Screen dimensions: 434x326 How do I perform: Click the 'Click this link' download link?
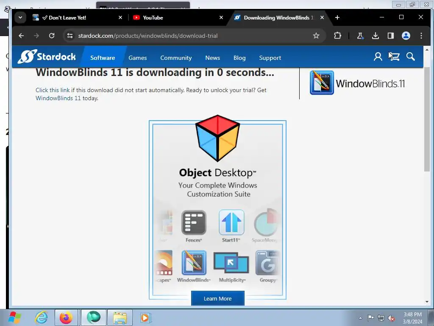(x=53, y=90)
